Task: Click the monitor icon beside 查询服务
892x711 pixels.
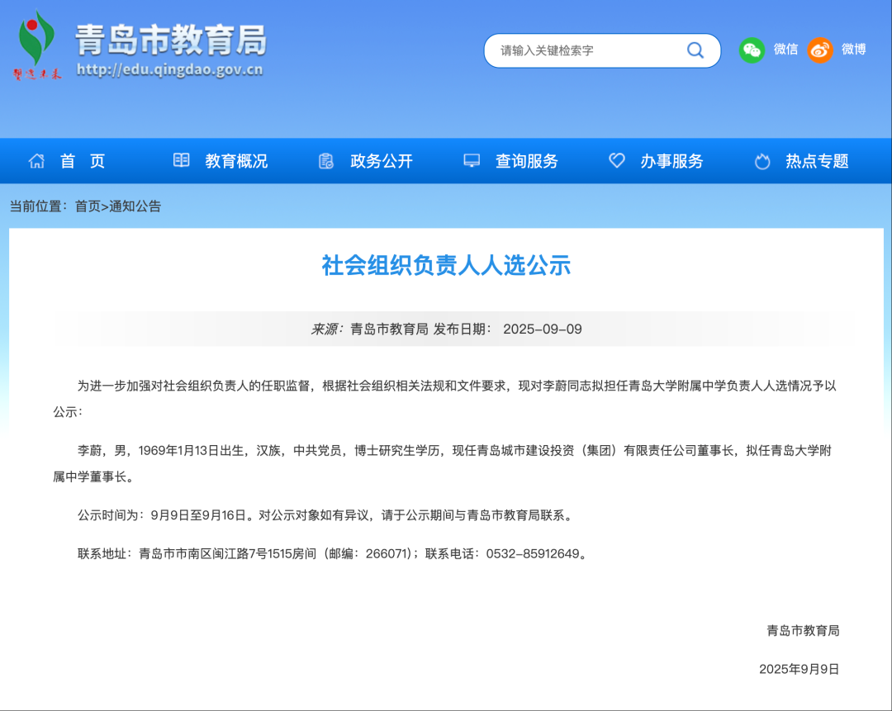Action: 472,160
